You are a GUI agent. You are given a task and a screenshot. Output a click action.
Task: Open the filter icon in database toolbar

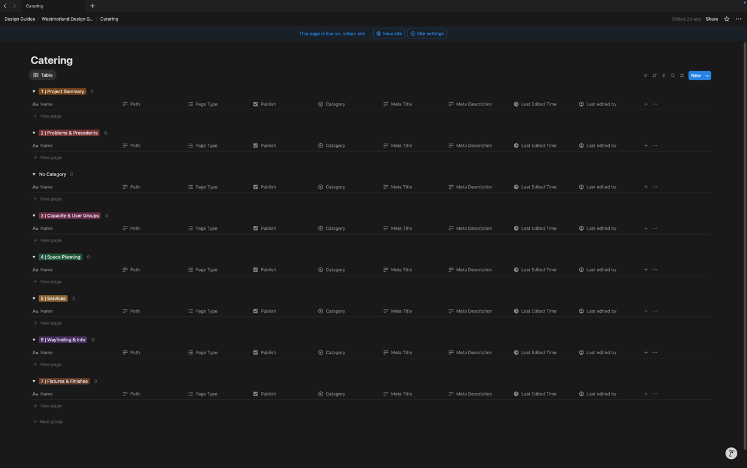pyautogui.click(x=645, y=76)
